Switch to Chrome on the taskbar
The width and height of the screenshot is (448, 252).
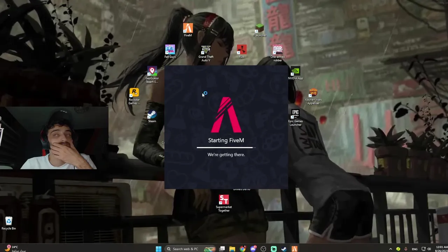pyautogui.click(x=243, y=249)
